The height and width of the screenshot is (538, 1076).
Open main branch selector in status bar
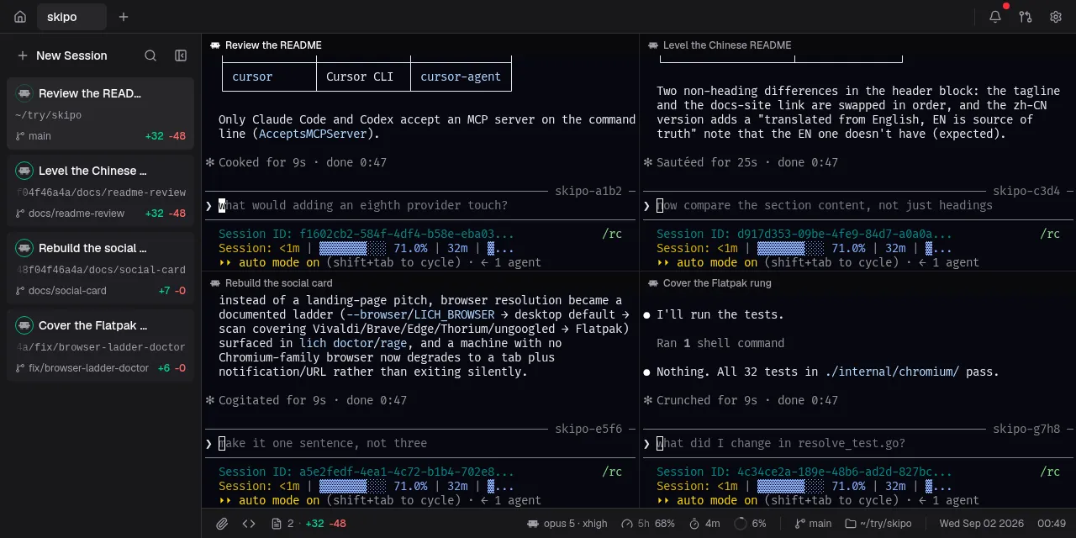click(x=813, y=524)
